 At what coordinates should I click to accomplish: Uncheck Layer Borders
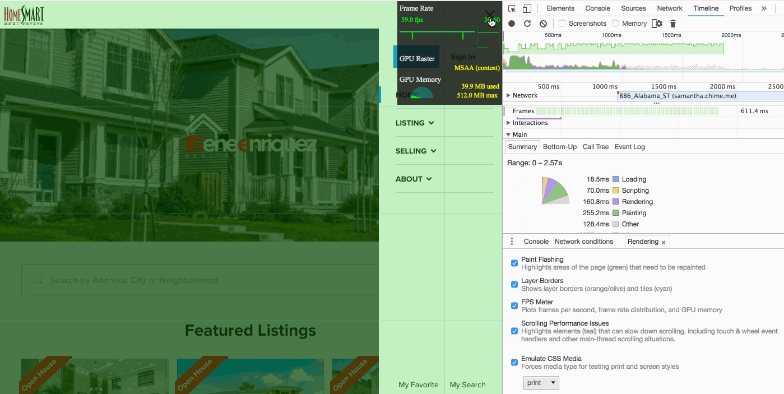pyautogui.click(x=514, y=284)
